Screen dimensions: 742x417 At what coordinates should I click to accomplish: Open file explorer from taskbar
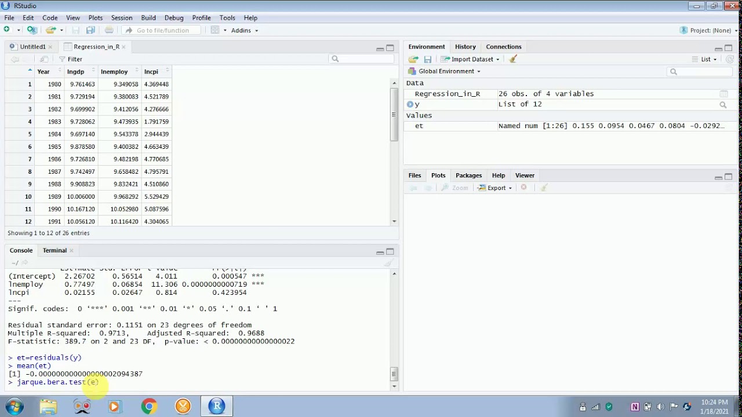(x=48, y=407)
